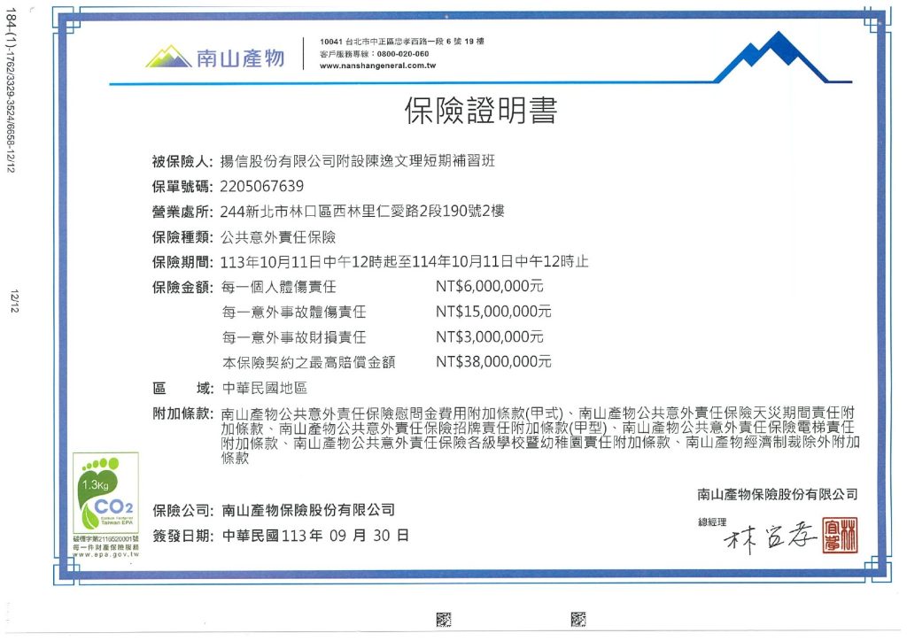Select the company name beside 保險公司 label

click(x=308, y=510)
